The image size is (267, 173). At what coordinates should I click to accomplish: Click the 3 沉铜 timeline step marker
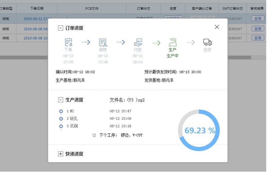click(61, 126)
